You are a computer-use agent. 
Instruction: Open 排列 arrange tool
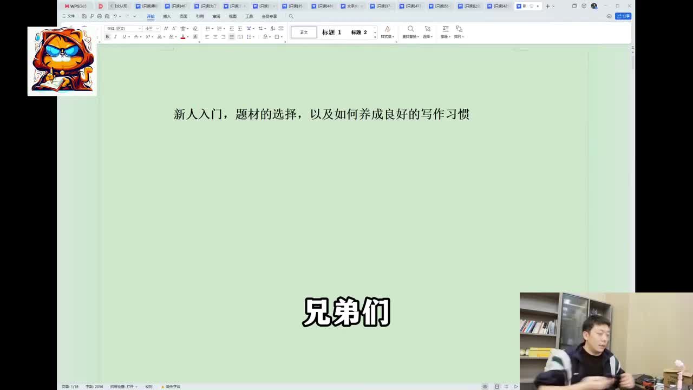tap(459, 32)
